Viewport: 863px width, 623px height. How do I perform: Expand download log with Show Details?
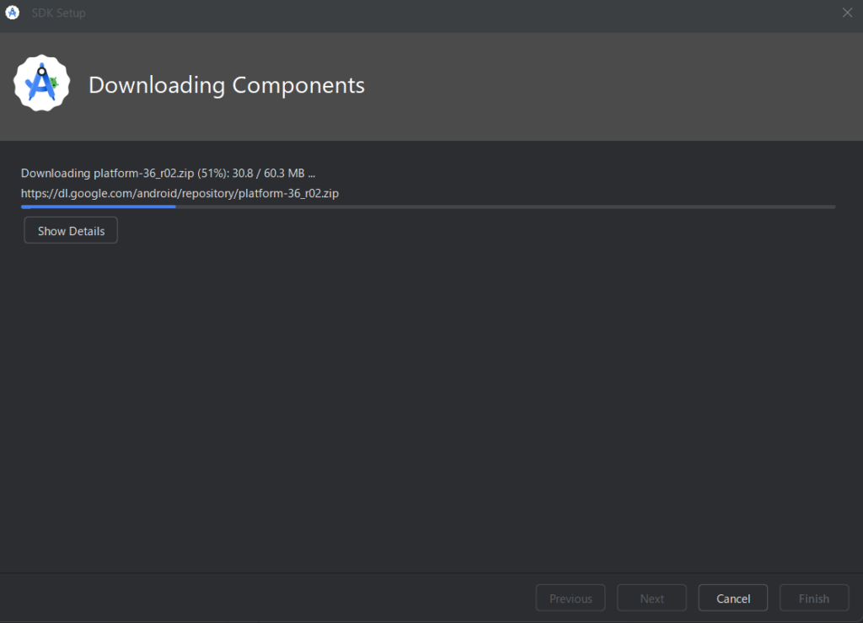coord(71,230)
